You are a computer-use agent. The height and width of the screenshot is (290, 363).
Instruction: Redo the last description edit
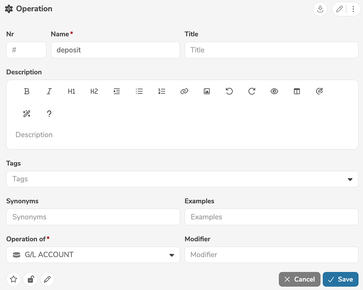(x=252, y=91)
